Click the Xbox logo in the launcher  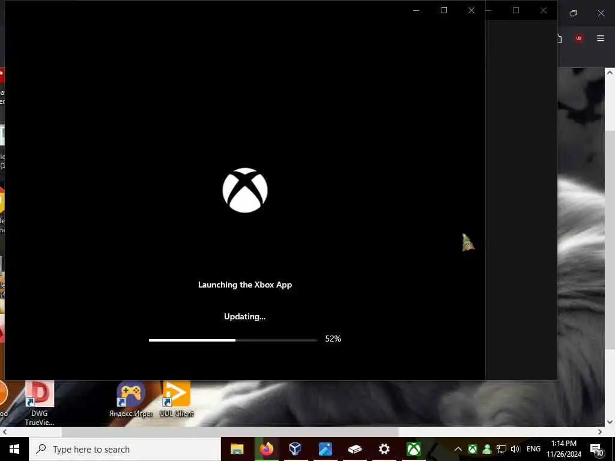[245, 190]
